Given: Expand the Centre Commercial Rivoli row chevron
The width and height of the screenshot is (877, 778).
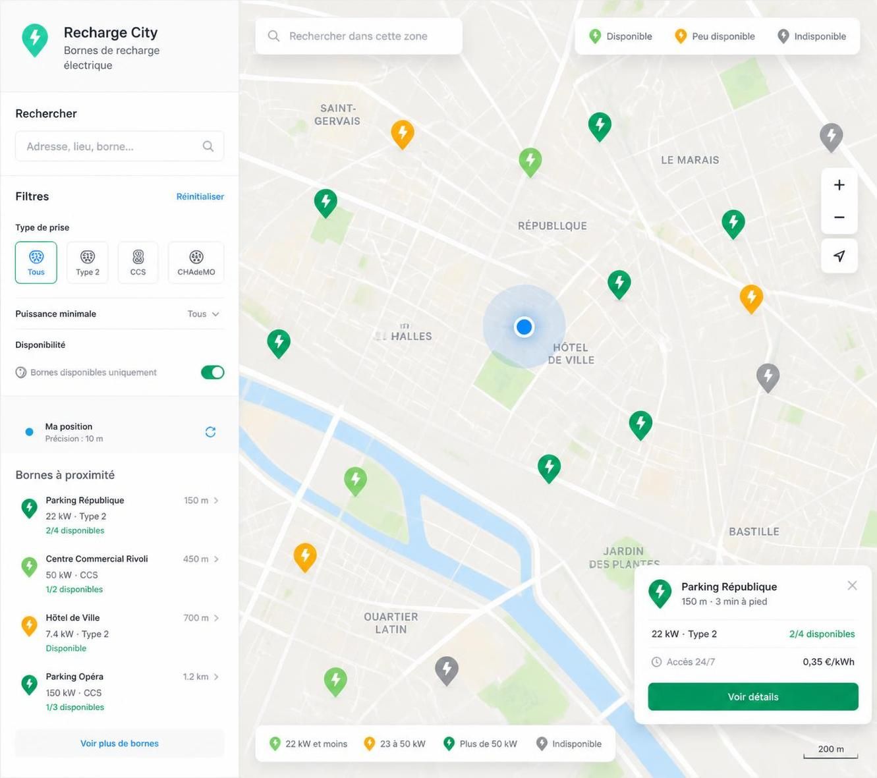Looking at the screenshot, I should tap(216, 559).
